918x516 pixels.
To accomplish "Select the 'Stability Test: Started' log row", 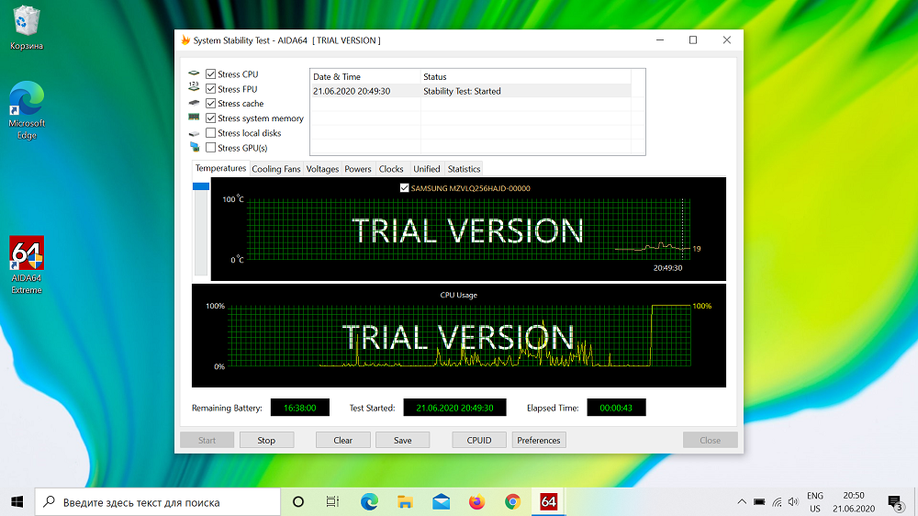I will (470, 92).
